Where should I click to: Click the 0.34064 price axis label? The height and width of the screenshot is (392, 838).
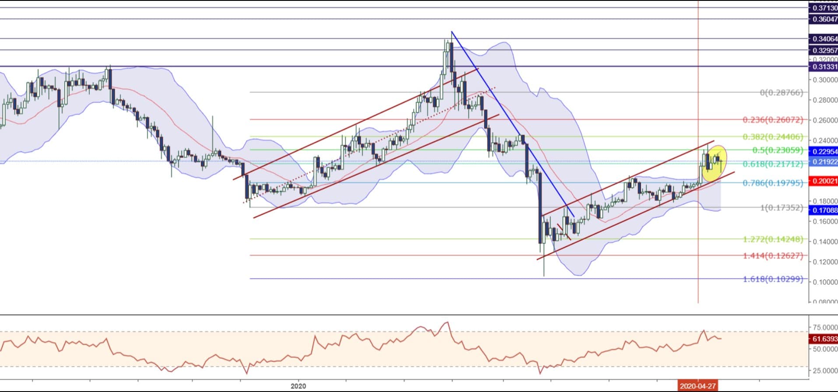click(824, 39)
